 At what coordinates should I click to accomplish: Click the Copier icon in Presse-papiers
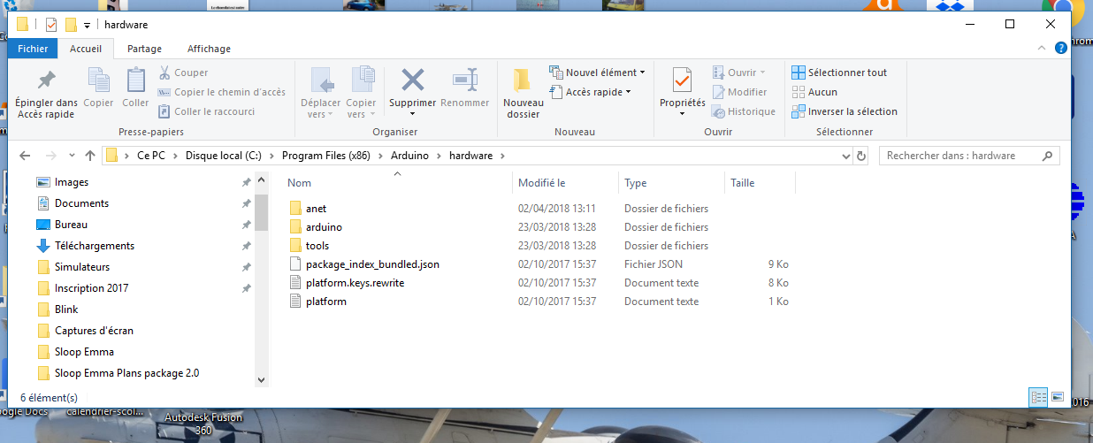click(98, 80)
